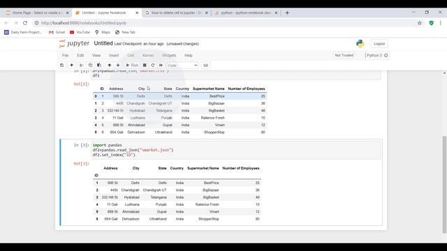
Task: Click the green shield extension icon
Action: pos(432,23)
